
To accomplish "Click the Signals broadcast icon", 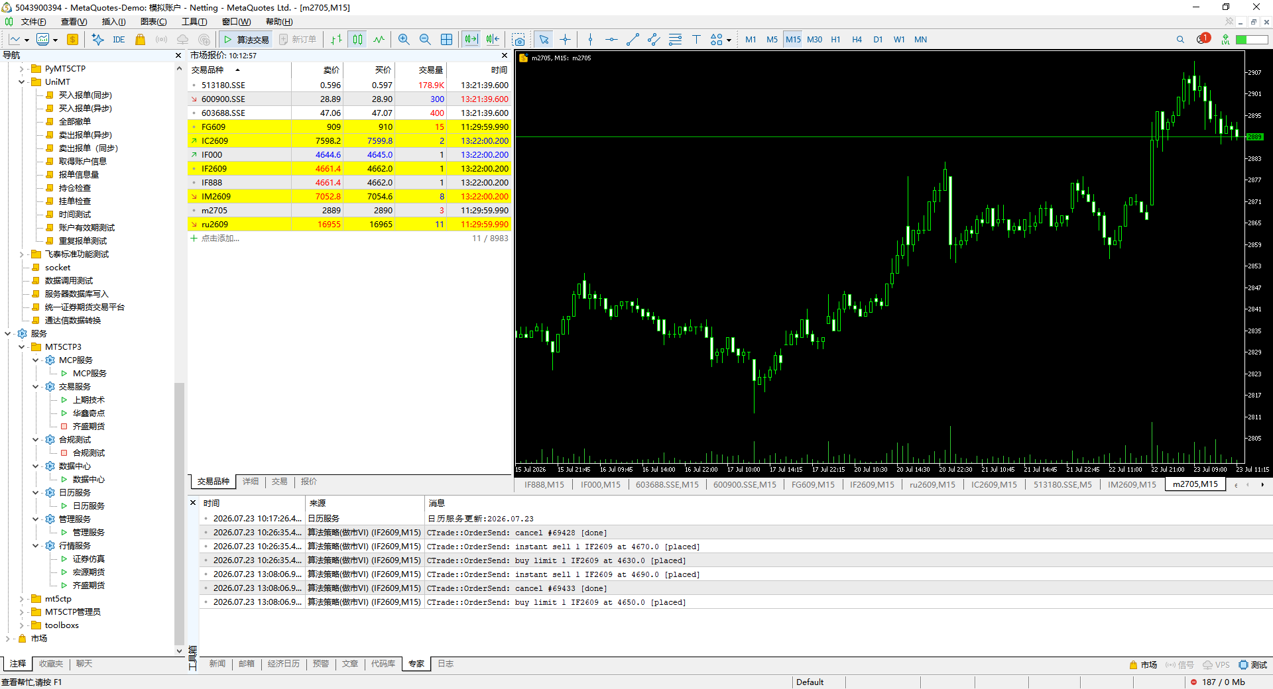I will 161,40.
